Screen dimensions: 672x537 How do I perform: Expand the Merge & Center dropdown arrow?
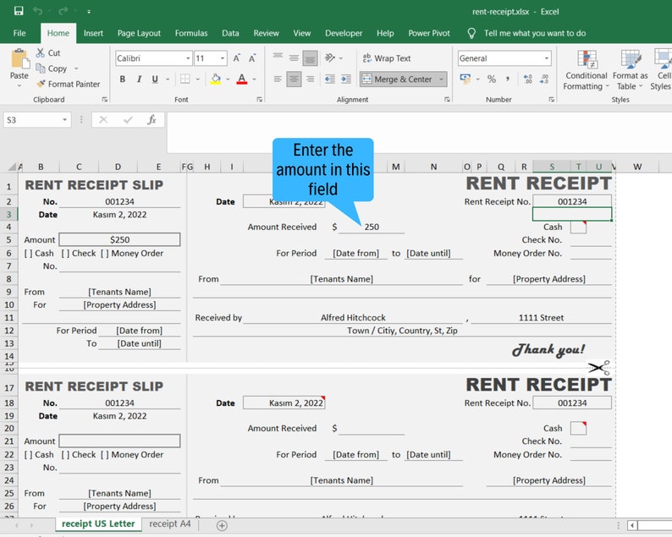(x=441, y=79)
